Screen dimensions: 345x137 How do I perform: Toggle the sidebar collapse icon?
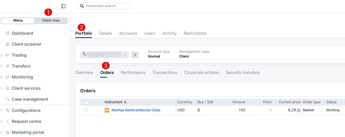point(63,6)
